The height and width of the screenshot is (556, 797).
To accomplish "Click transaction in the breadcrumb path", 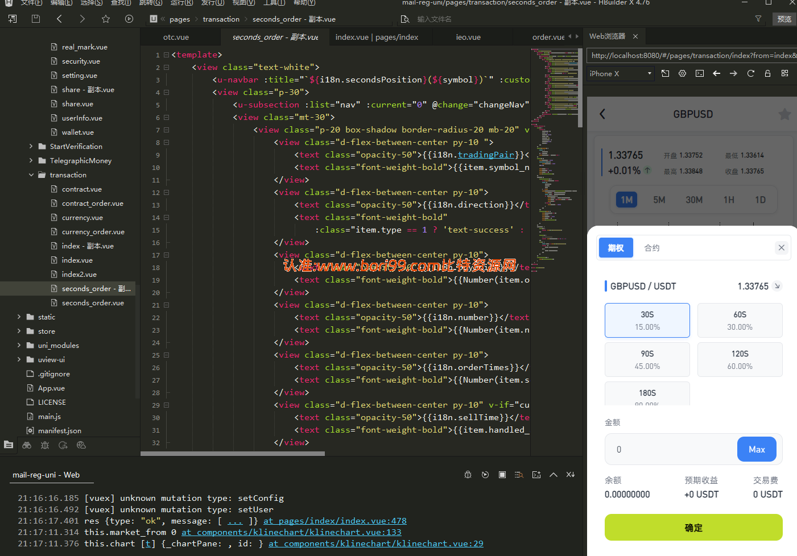I will click(221, 19).
